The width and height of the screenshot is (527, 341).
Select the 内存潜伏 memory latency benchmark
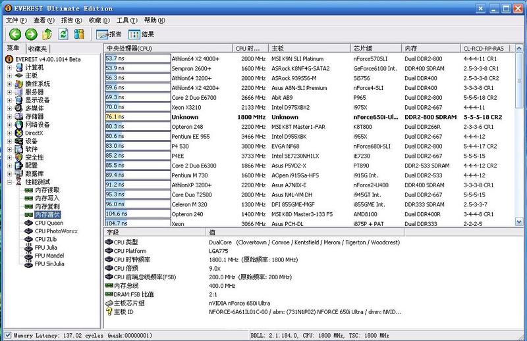[47, 215]
